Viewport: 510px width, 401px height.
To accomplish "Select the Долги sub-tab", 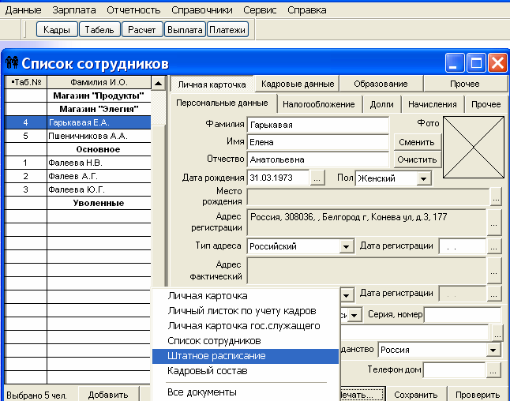I will [382, 104].
